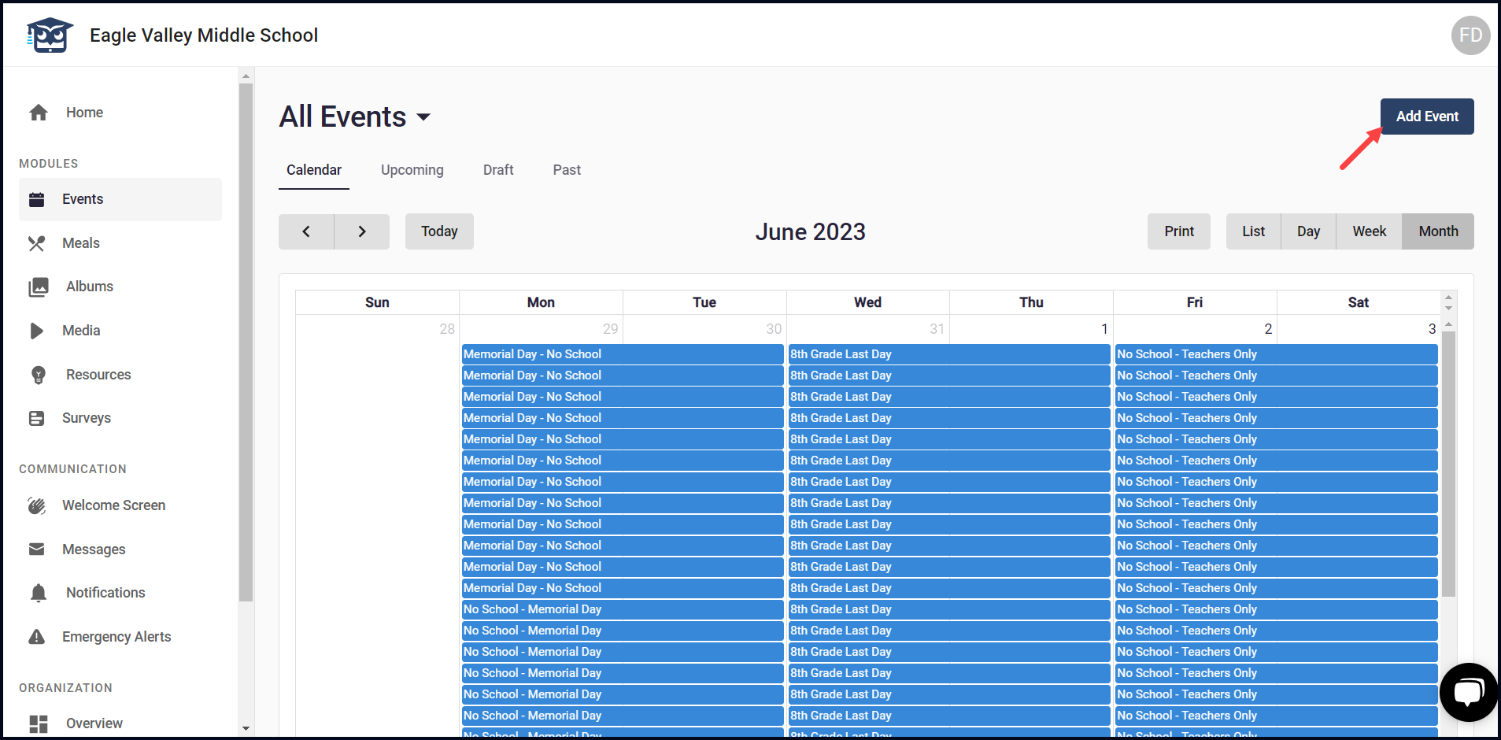Open Home in the sidebar
Image resolution: width=1501 pixels, height=740 pixels.
point(120,113)
